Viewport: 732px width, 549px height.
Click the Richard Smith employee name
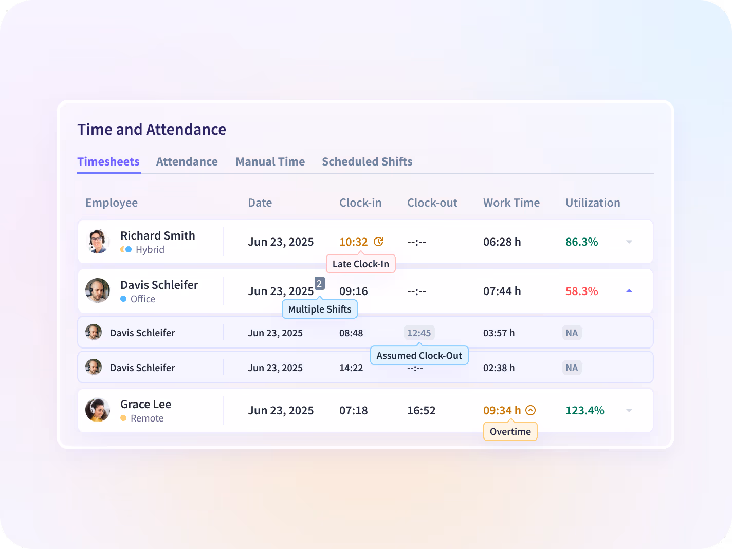(158, 235)
